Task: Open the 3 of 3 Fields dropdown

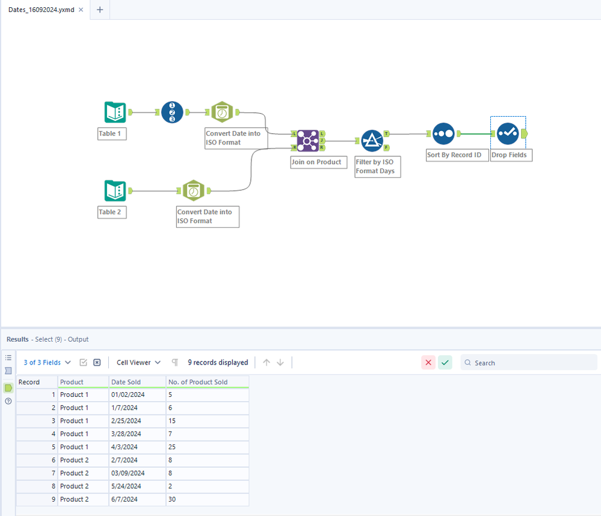Action: [47, 363]
